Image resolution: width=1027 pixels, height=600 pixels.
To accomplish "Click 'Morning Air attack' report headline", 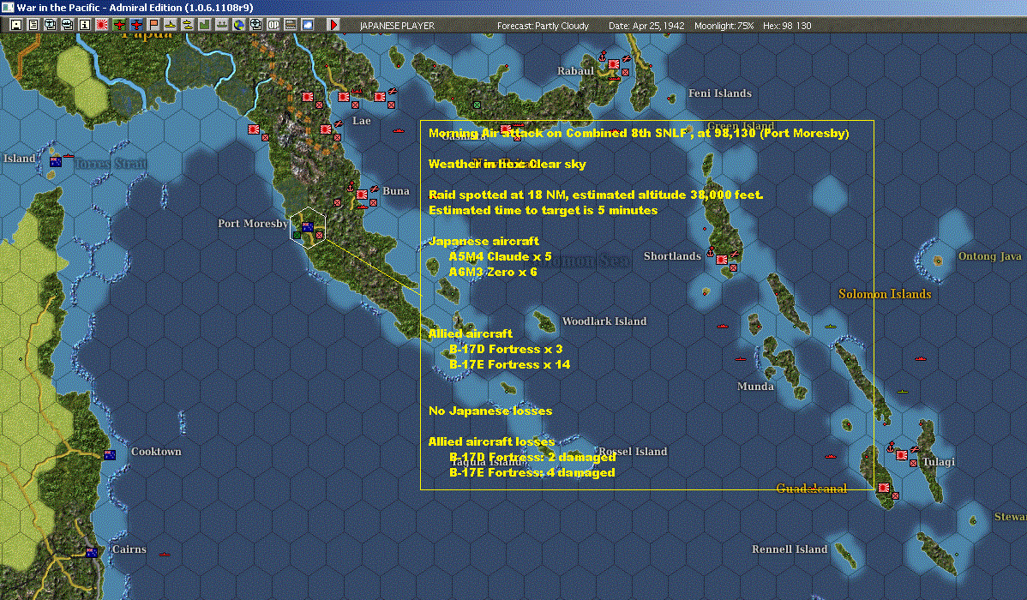I will 639,133.
